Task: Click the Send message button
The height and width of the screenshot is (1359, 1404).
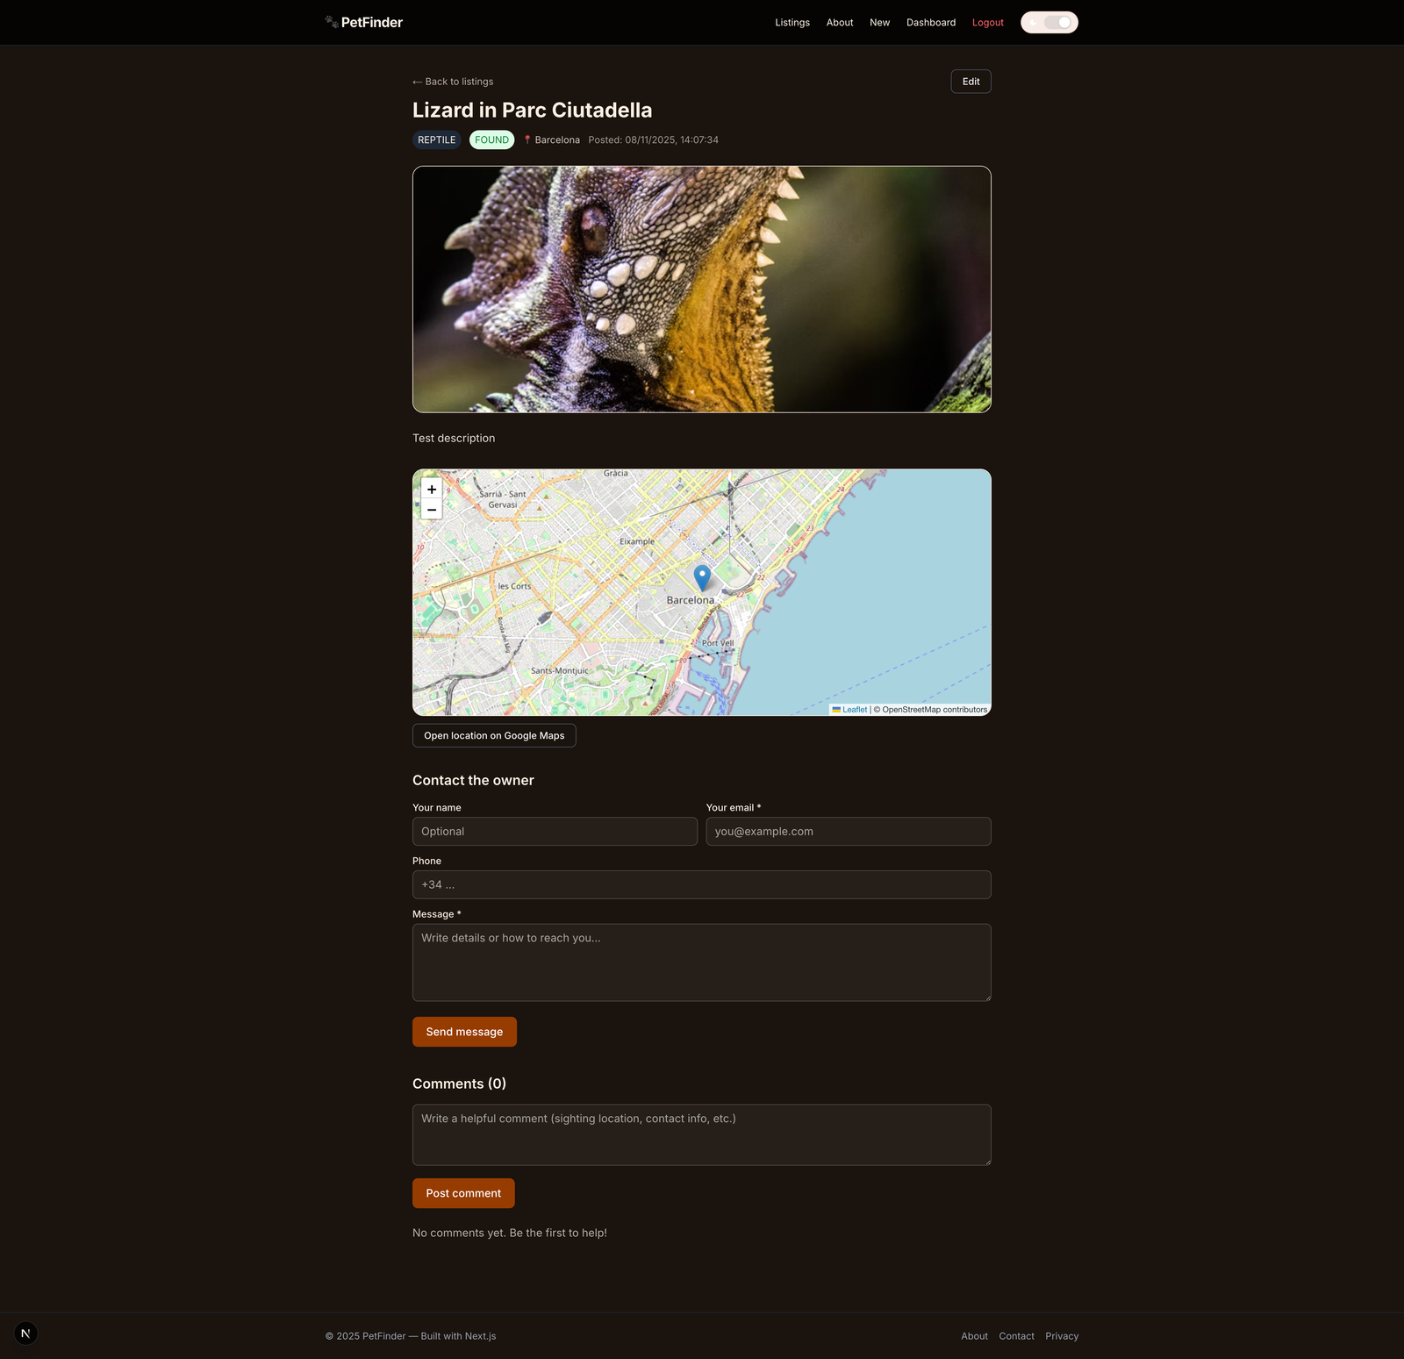Action: tap(464, 1032)
